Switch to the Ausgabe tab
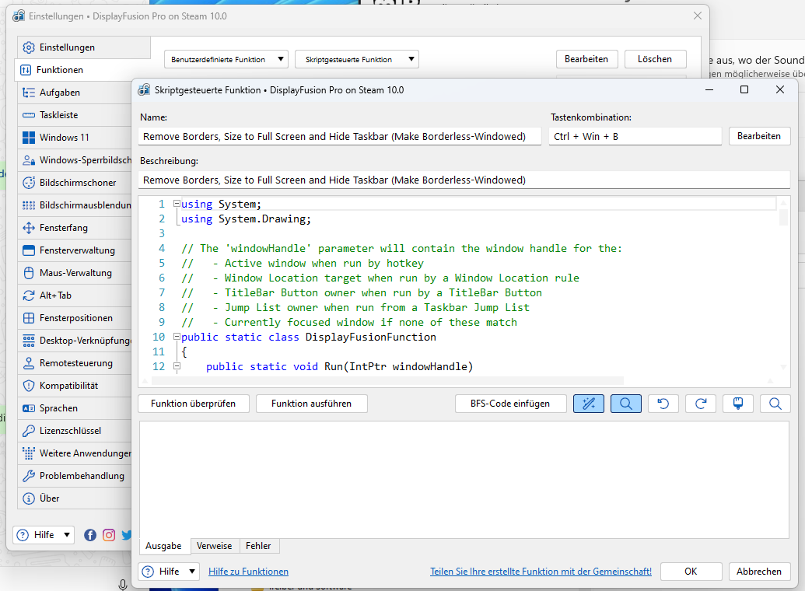 164,546
